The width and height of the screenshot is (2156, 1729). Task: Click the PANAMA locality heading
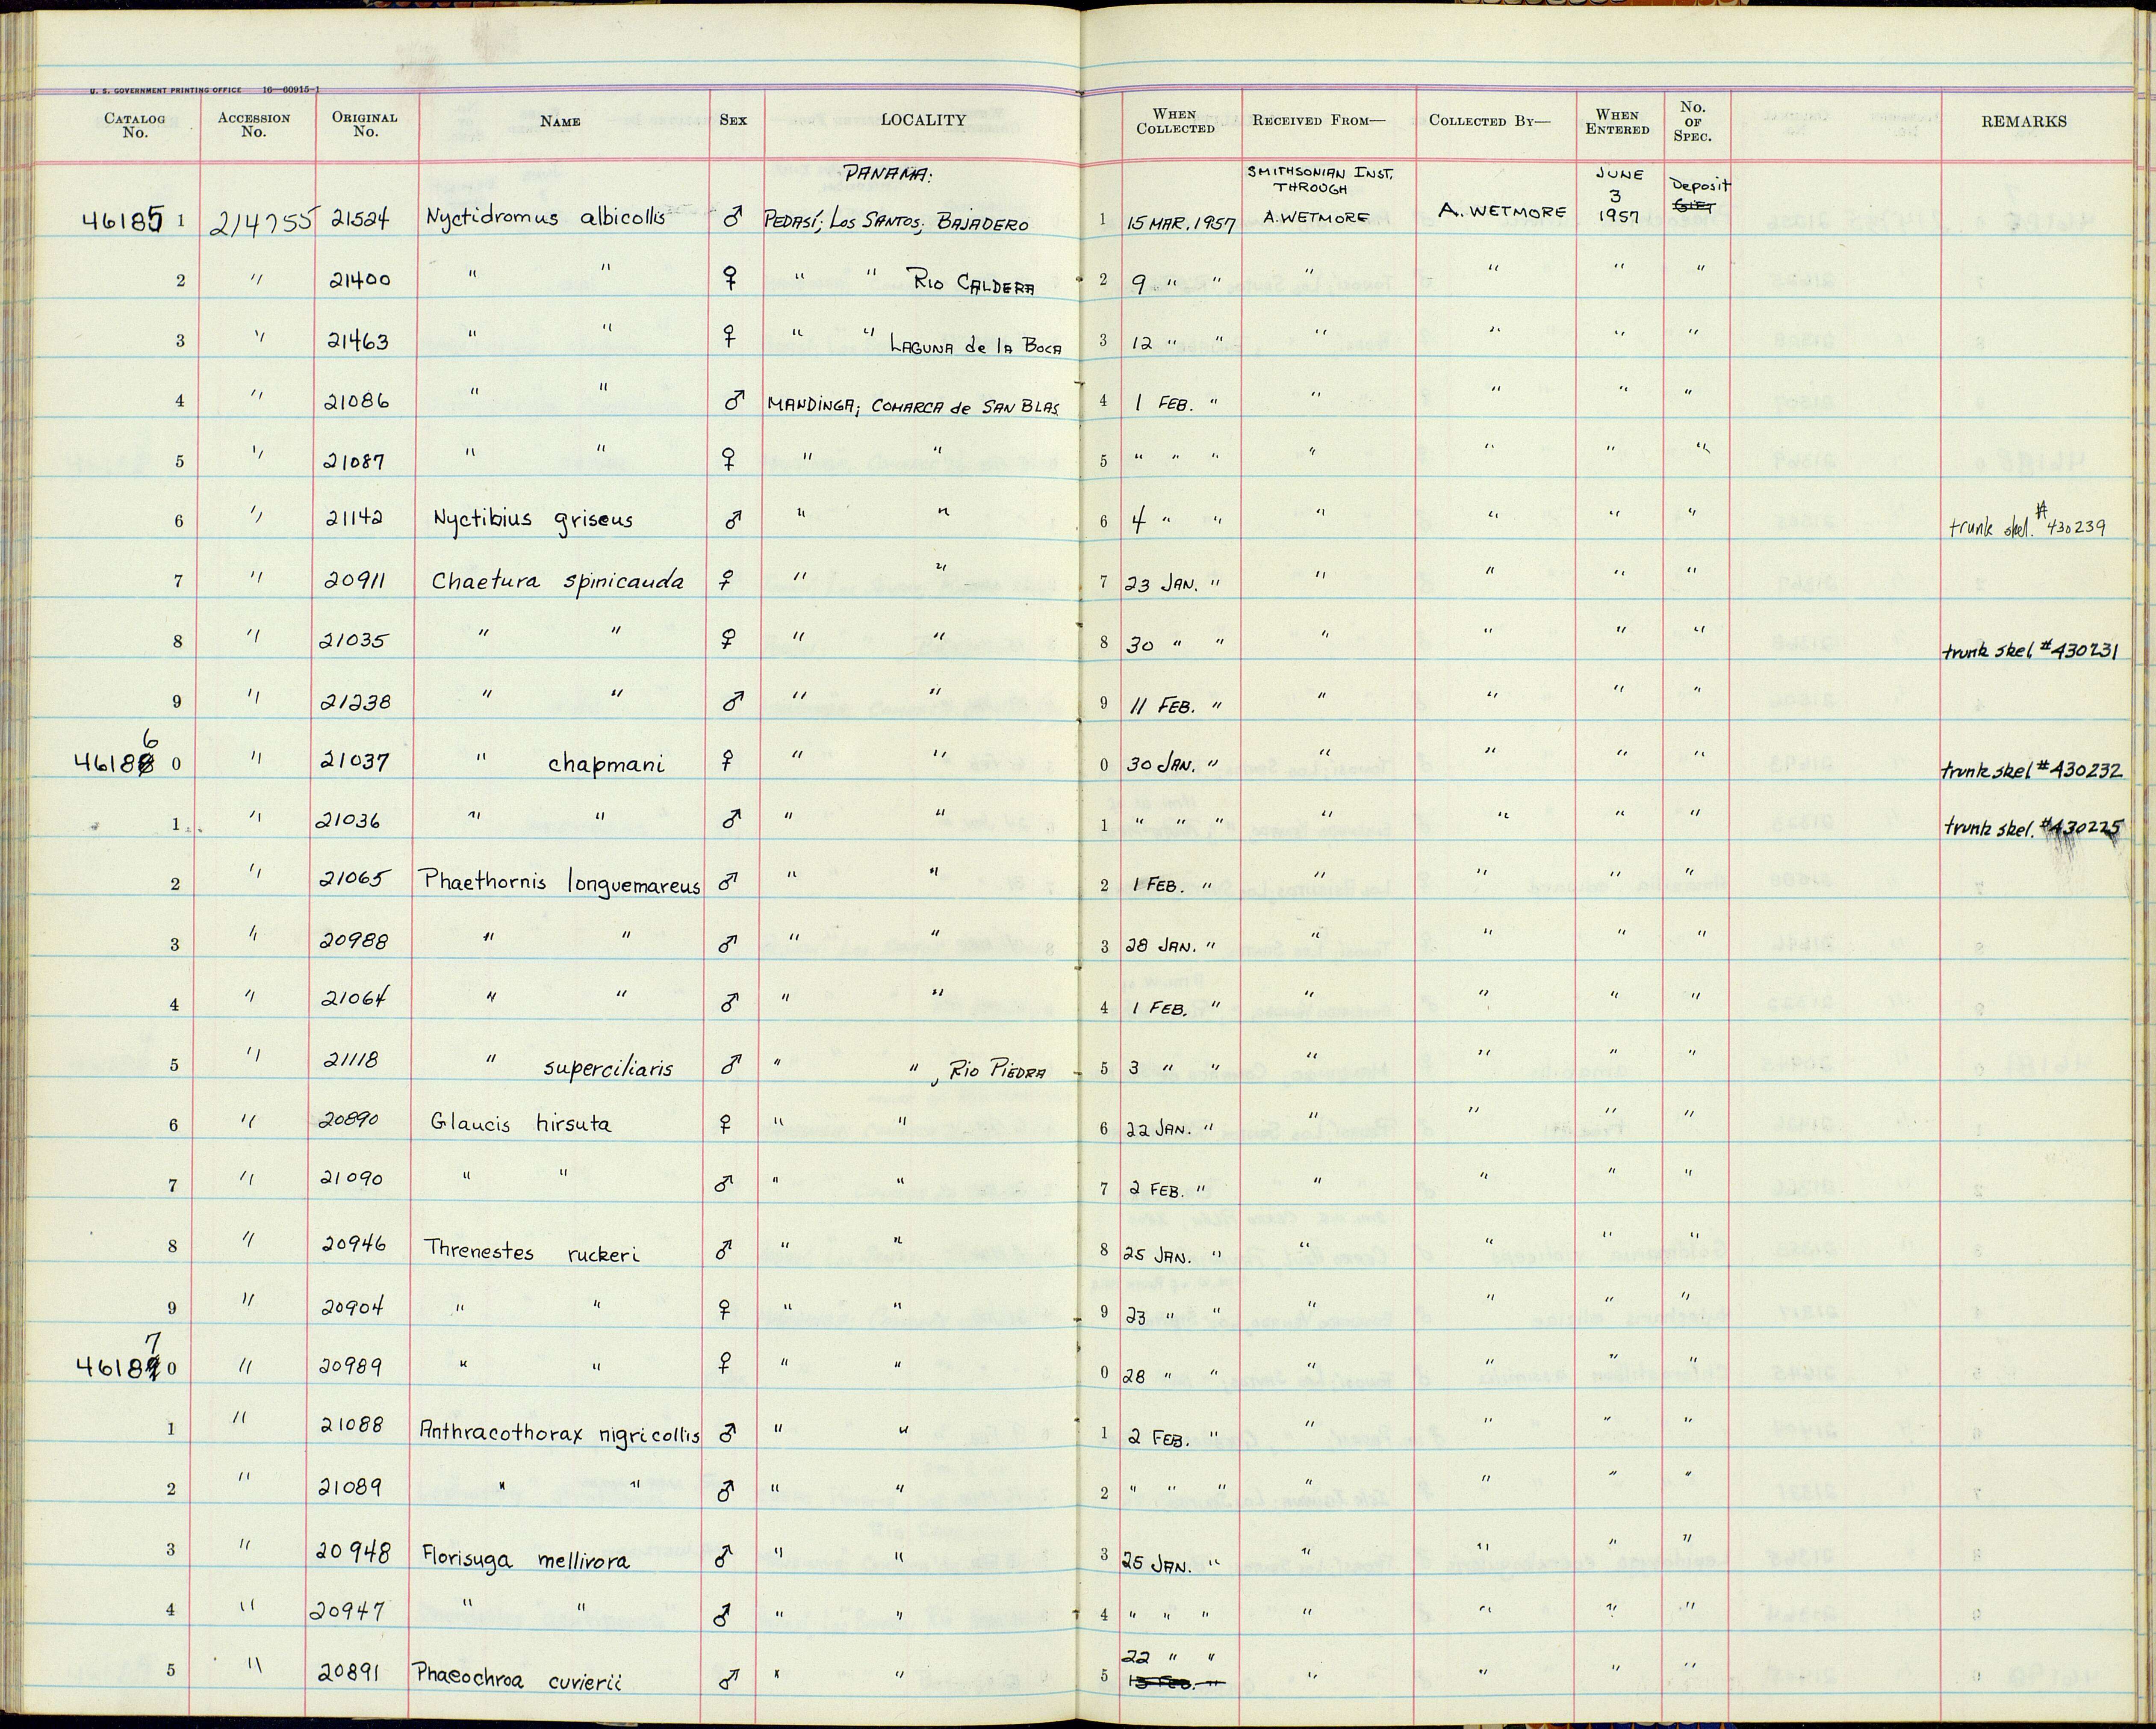point(888,174)
